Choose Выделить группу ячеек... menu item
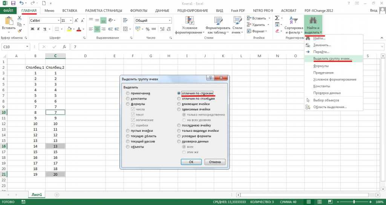This screenshot has height=205, width=386. pos(333,59)
